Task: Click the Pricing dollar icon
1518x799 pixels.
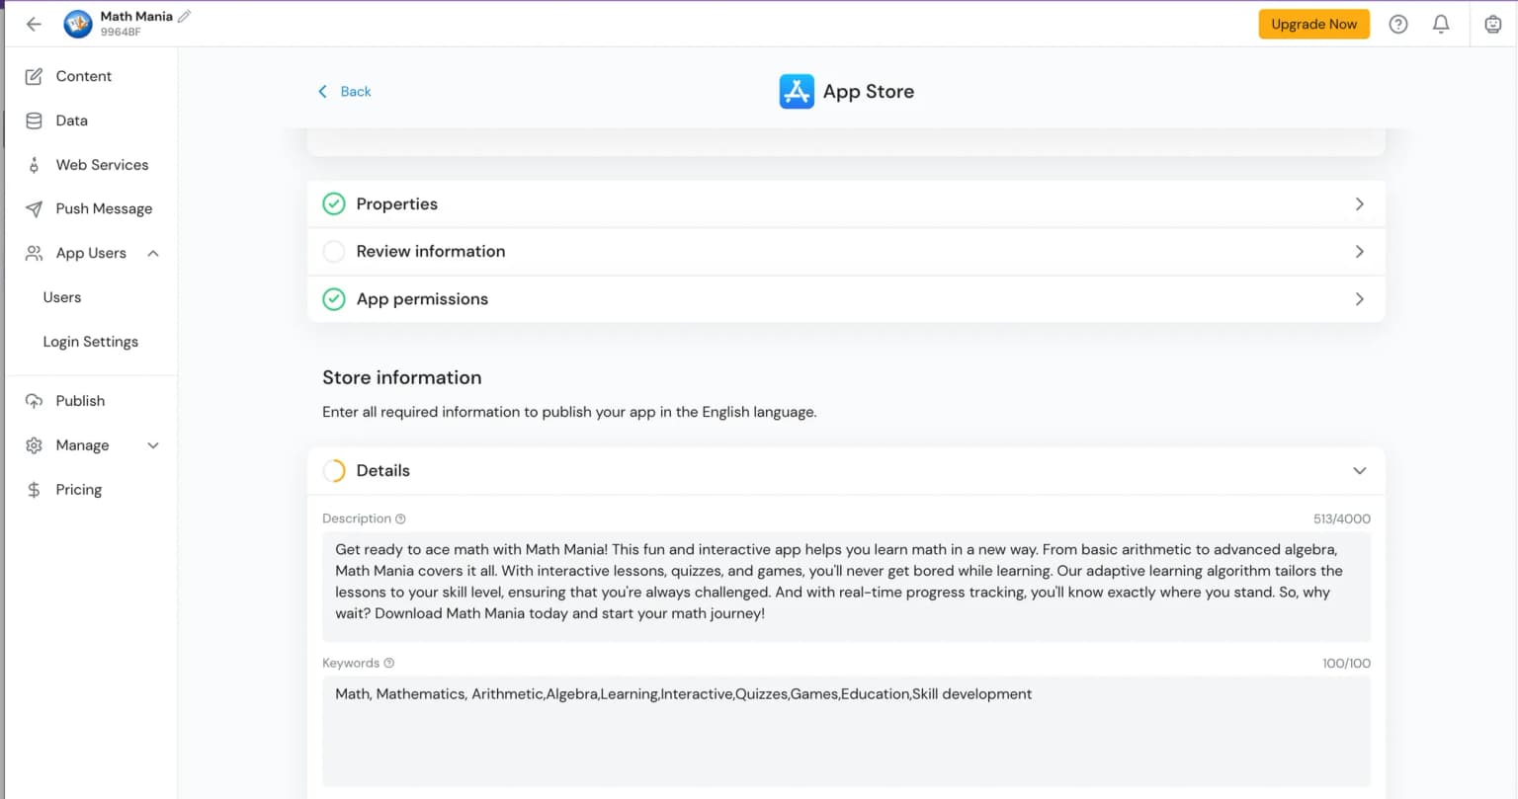Action: tap(35, 489)
